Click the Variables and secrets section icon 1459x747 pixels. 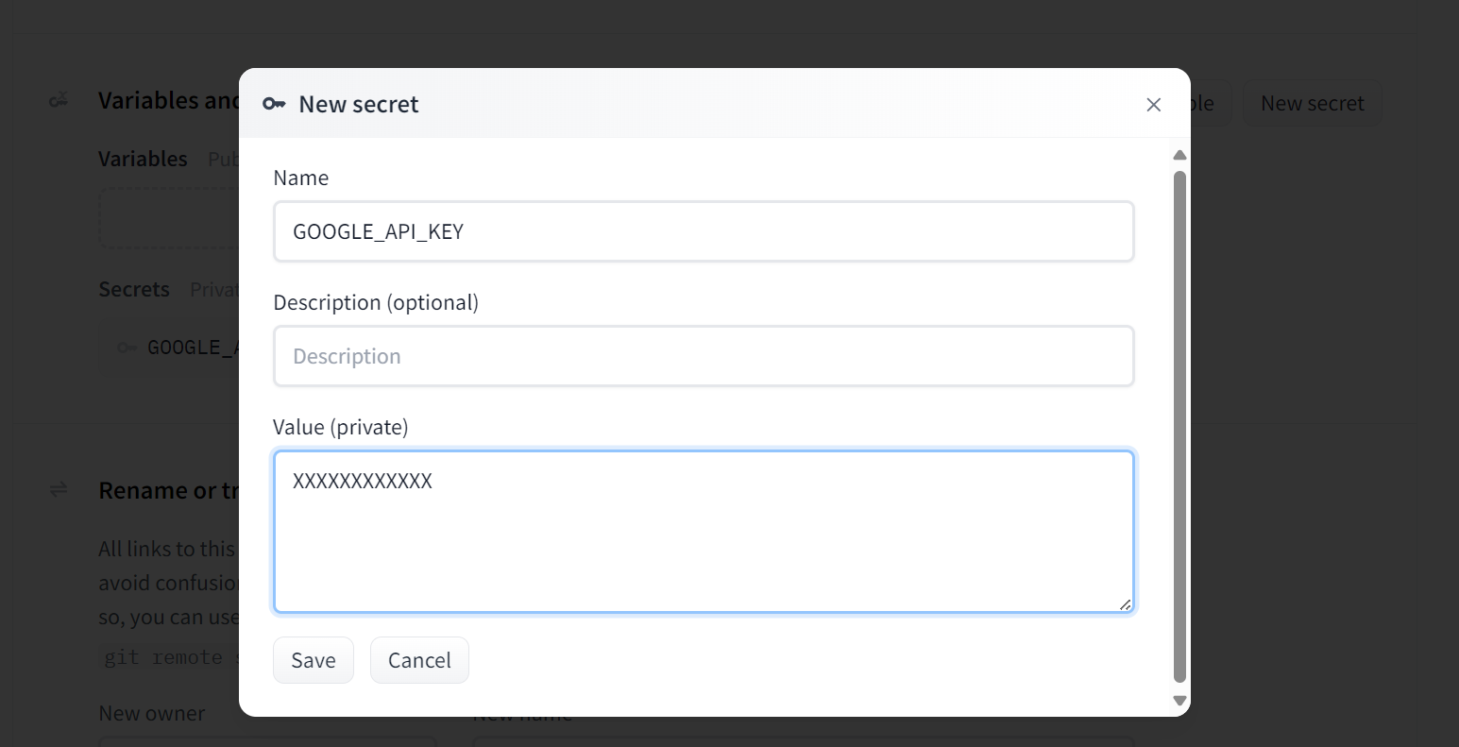[x=59, y=100]
